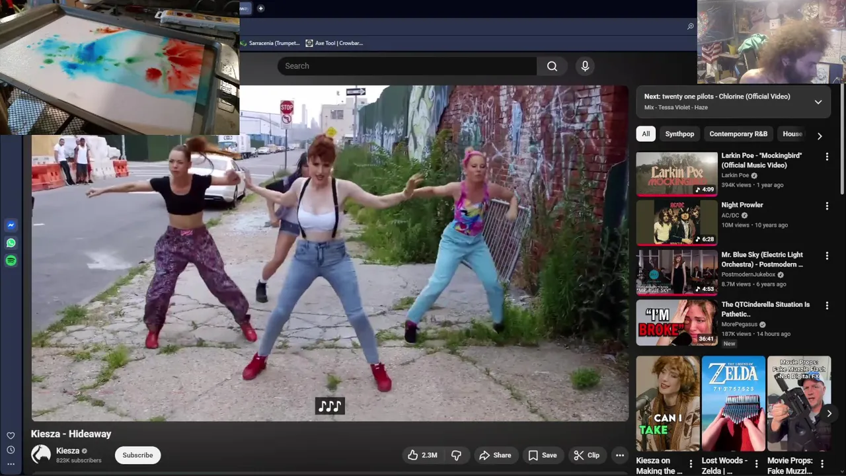Open options menu for Lost Woods Zelda short
Screen dimensions: 846x476
tap(756, 463)
